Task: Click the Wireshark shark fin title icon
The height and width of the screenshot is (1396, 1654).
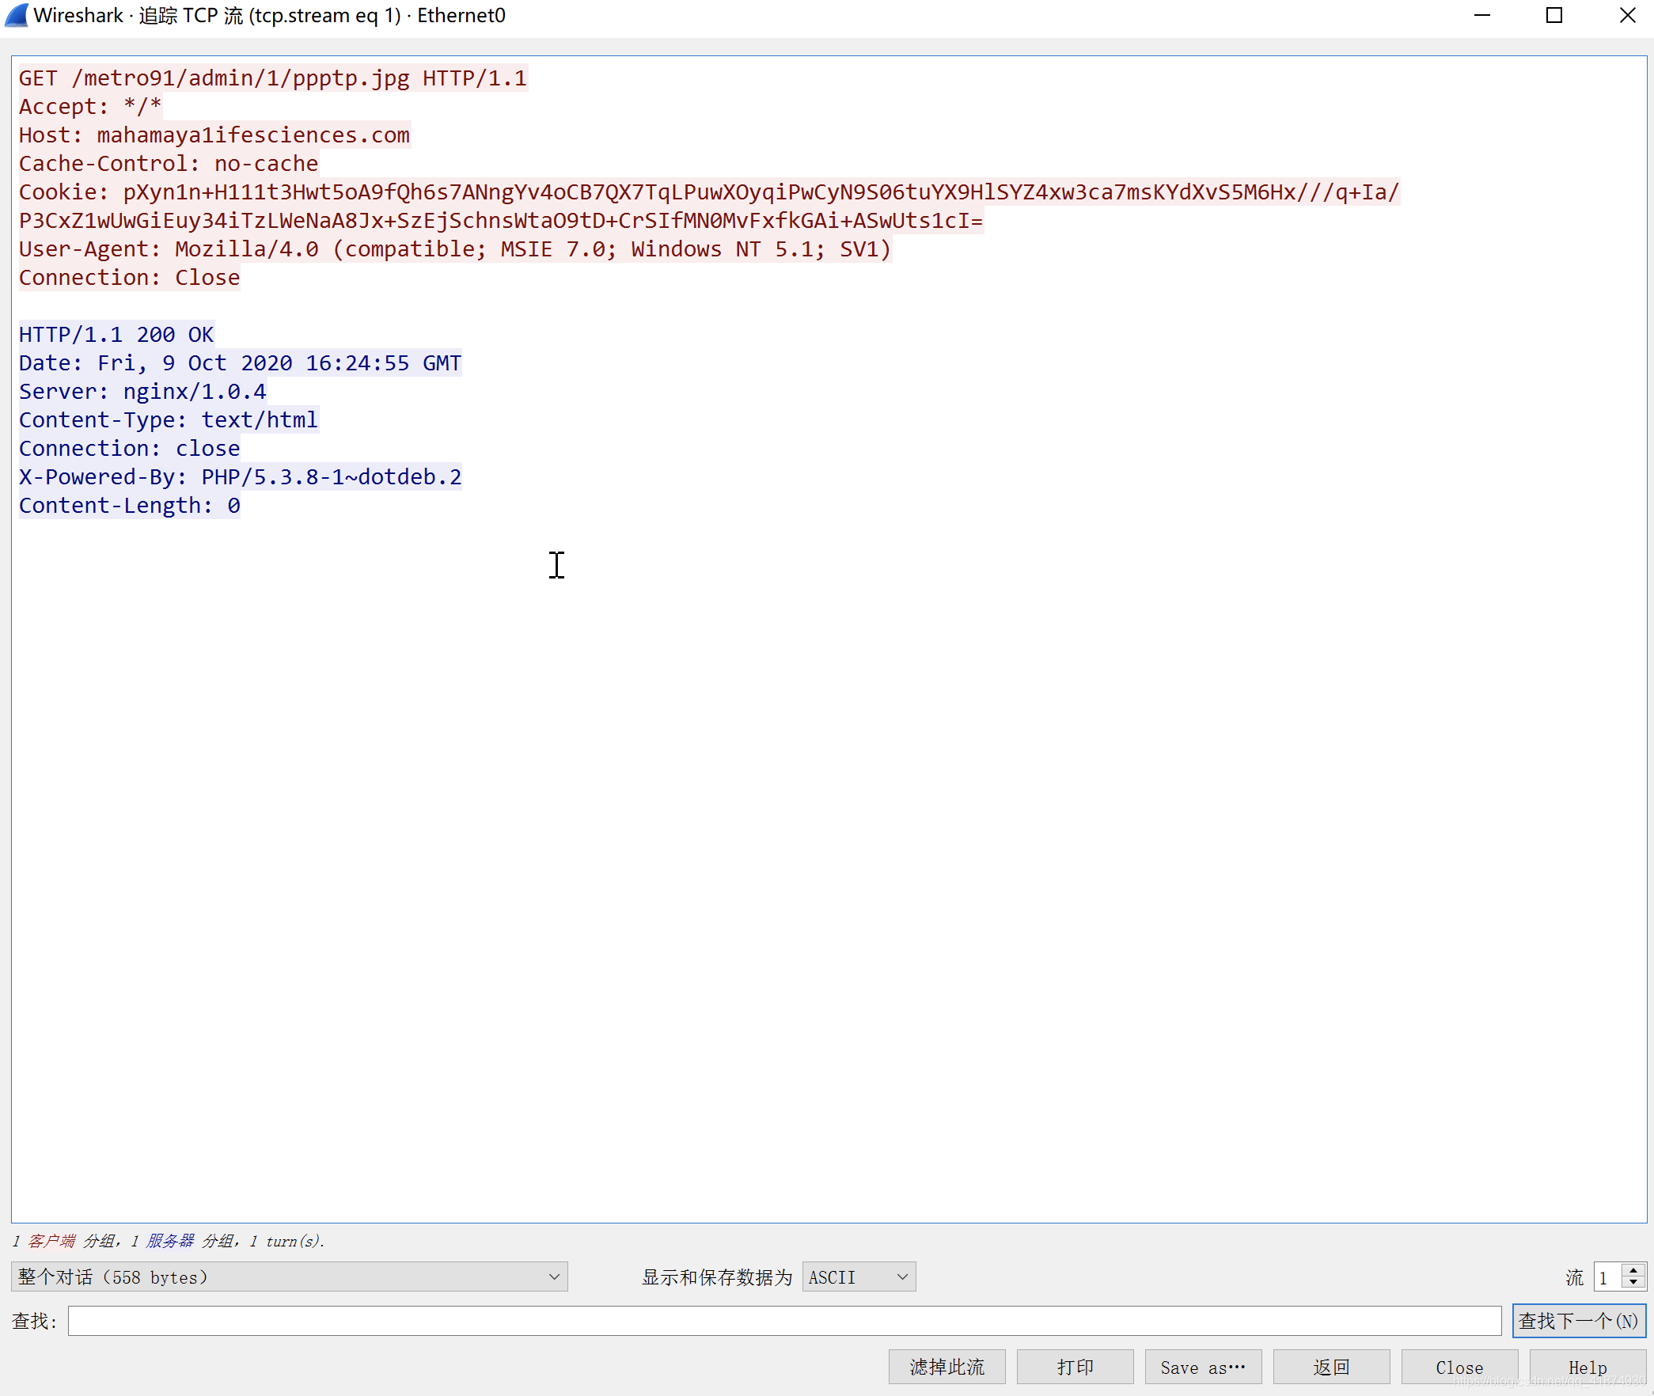Action: [17, 16]
